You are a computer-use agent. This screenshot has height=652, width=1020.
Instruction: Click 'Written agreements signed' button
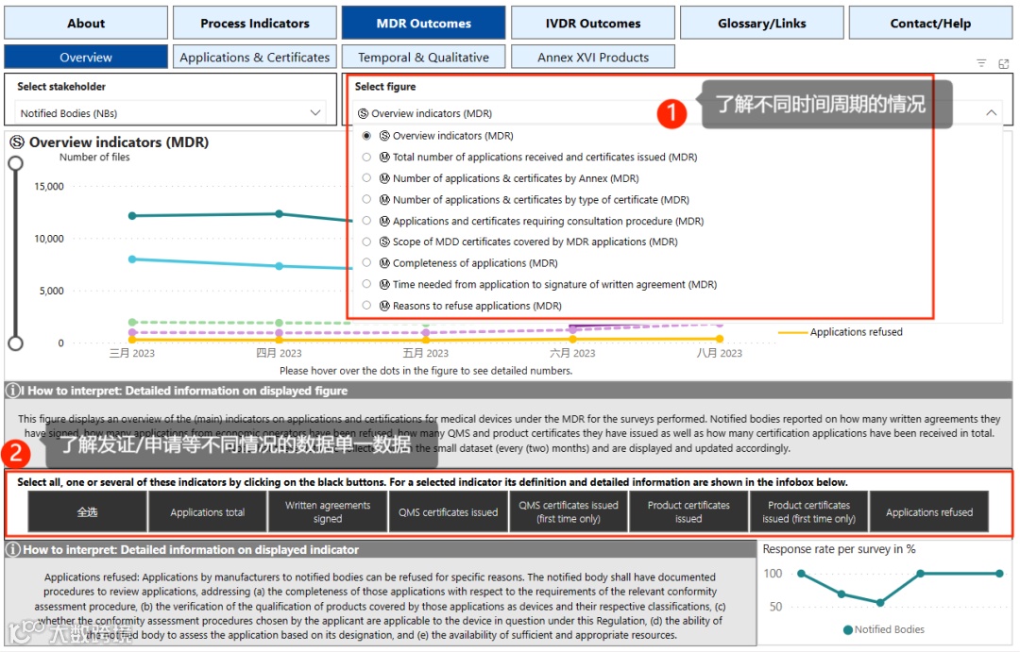[x=328, y=512]
